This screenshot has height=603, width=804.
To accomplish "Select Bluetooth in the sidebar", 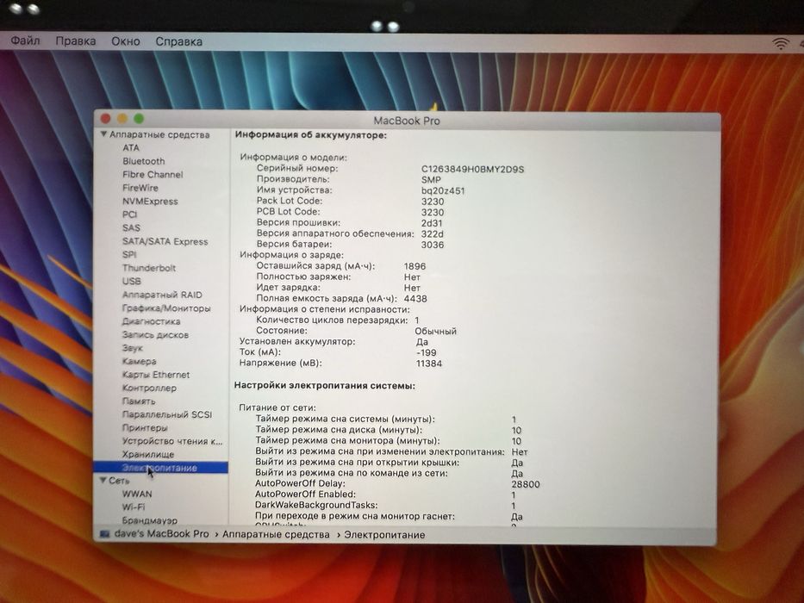I will pyautogui.click(x=144, y=161).
